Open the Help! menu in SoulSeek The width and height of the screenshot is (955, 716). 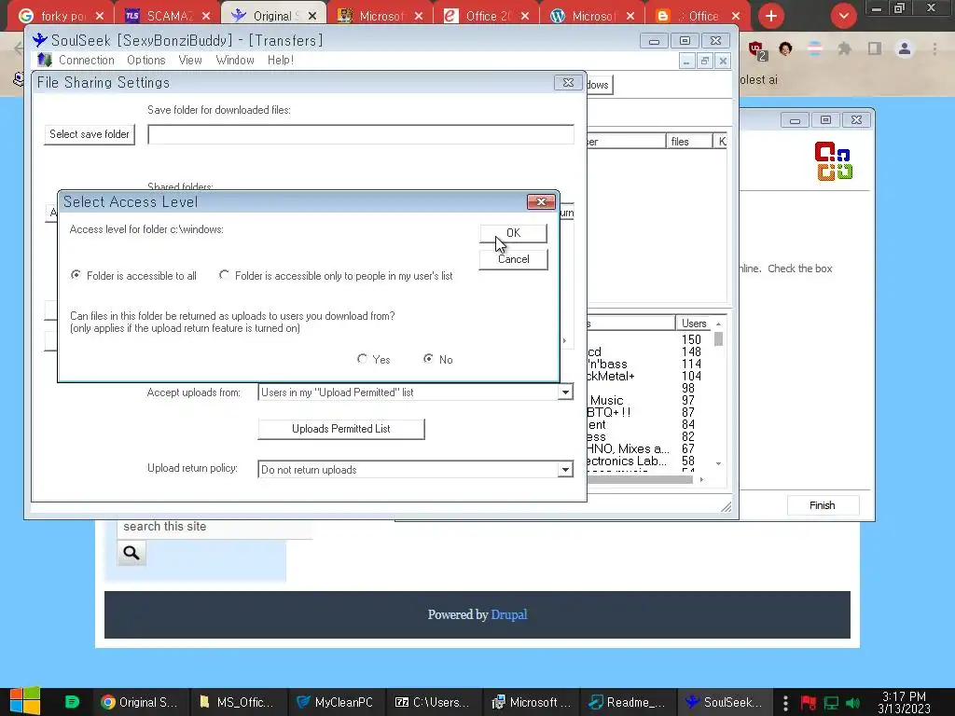tap(280, 61)
